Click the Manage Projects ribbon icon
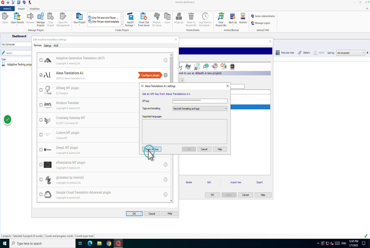The image size is (370, 248). coord(41,19)
